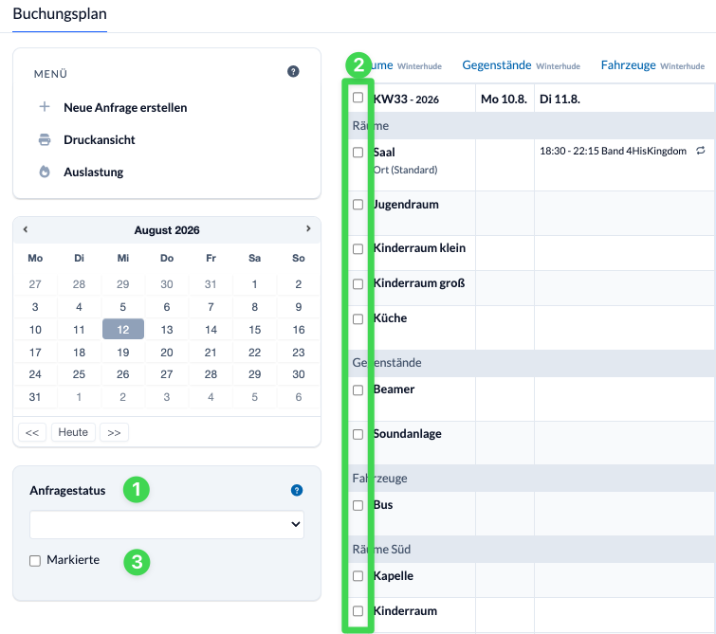Select July 27 in the calendar
The height and width of the screenshot is (634, 716).
[35, 284]
